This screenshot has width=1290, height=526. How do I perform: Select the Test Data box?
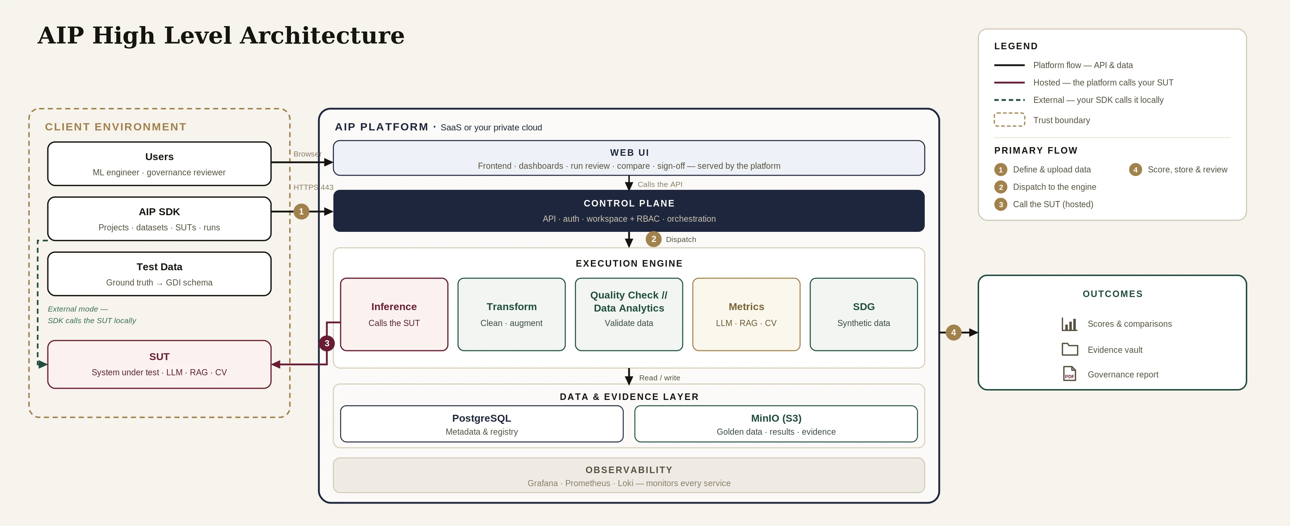click(x=159, y=274)
